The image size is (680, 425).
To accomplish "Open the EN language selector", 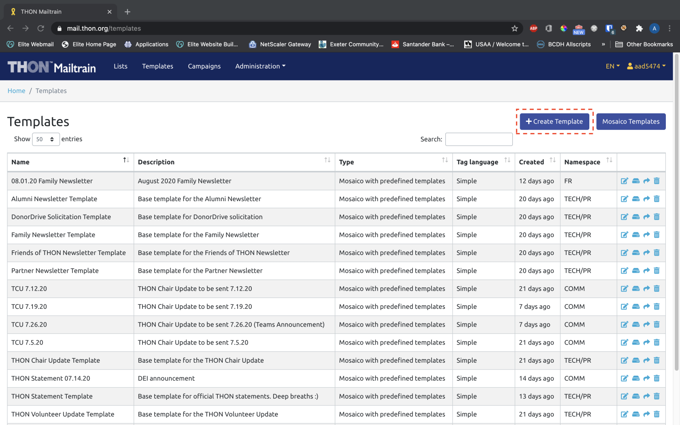I will tap(613, 66).
